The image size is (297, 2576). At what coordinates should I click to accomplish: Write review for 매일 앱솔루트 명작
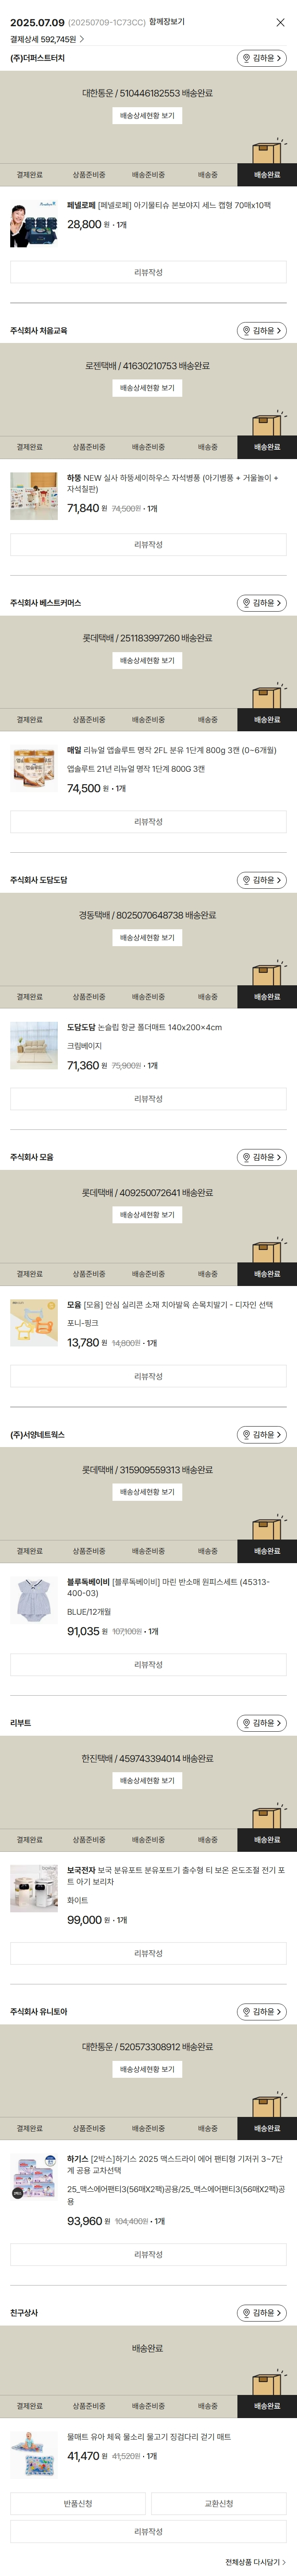(148, 822)
